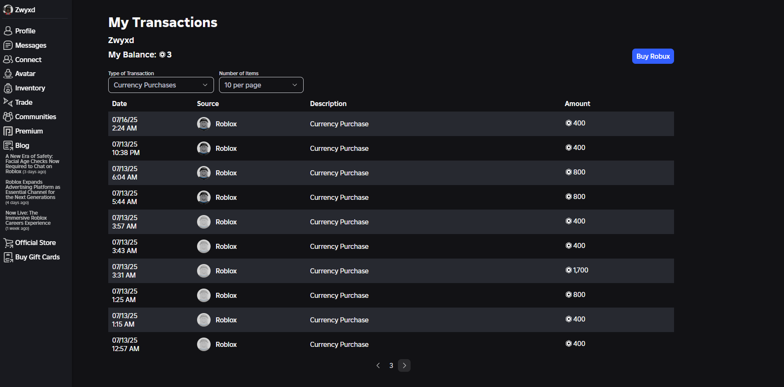
Task: Open Trade from the sidebar
Action: pos(24,102)
